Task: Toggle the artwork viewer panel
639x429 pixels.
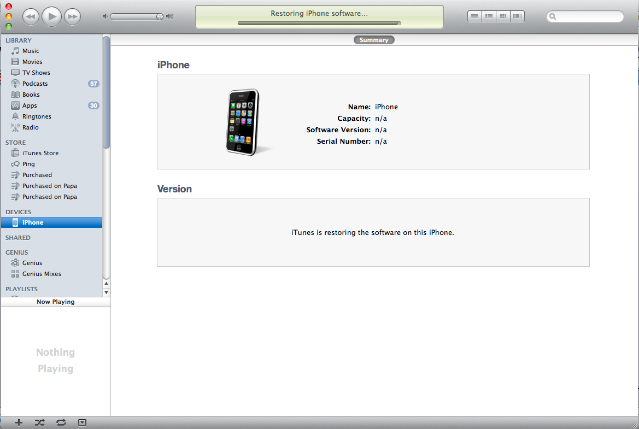Action: point(83,423)
